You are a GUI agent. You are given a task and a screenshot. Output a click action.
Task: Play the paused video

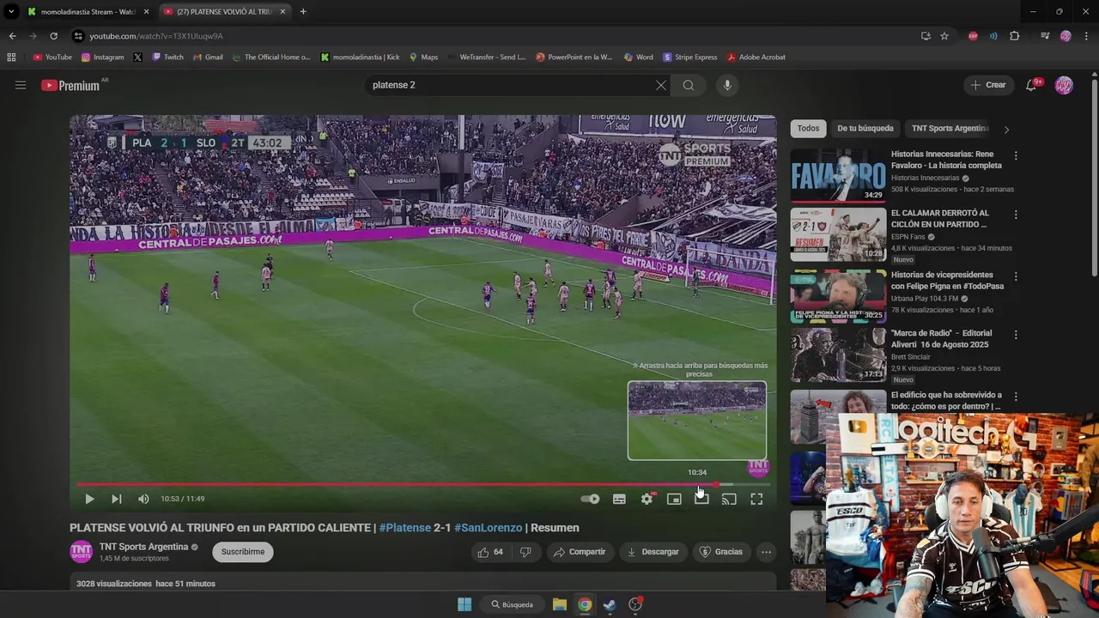pos(89,499)
